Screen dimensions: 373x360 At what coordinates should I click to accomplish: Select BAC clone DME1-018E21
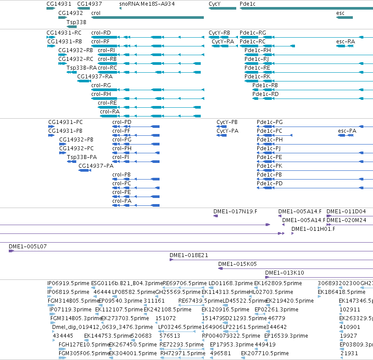tap(271, 260)
